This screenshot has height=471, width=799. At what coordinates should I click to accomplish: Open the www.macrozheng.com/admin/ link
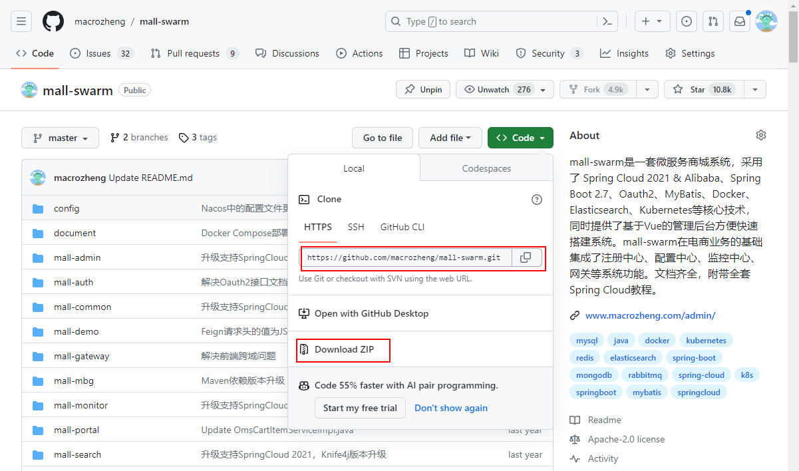[x=650, y=315]
